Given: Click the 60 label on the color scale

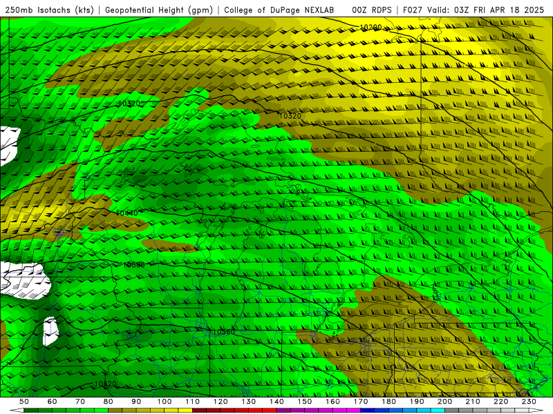Looking at the screenshot, I should 52,402.
